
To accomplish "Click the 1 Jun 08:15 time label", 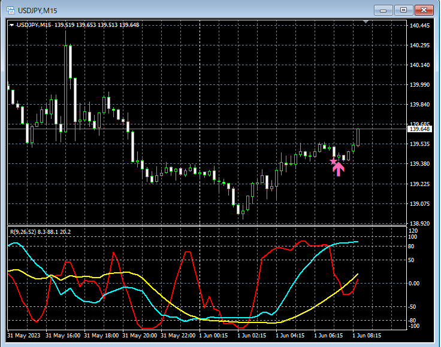I will [x=367, y=336].
